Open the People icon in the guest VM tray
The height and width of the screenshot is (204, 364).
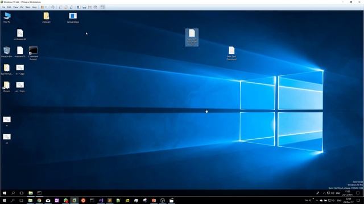pos(318,193)
